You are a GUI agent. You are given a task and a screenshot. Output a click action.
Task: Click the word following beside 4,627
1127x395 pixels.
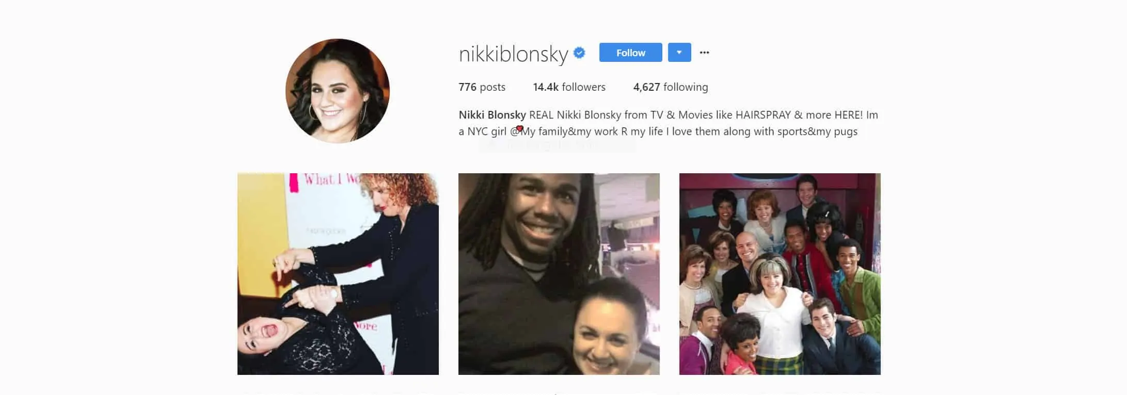[x=686, y=87]
